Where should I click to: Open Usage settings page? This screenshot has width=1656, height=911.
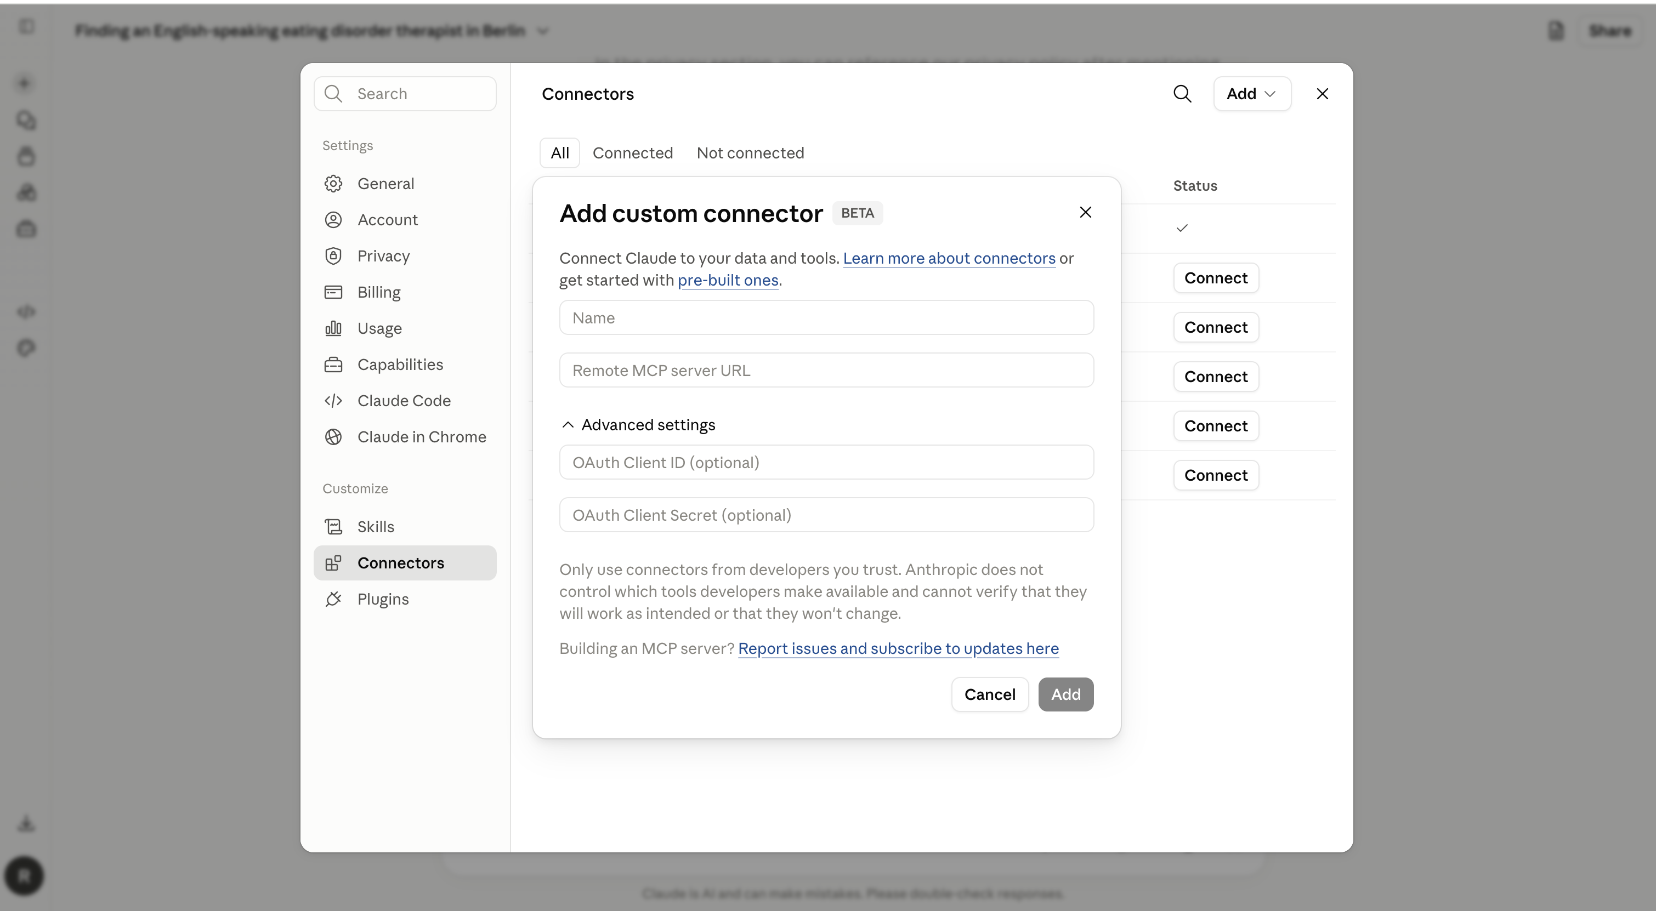tap(405, 328)
